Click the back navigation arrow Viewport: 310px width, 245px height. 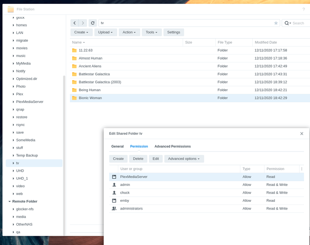coord(74,23)
